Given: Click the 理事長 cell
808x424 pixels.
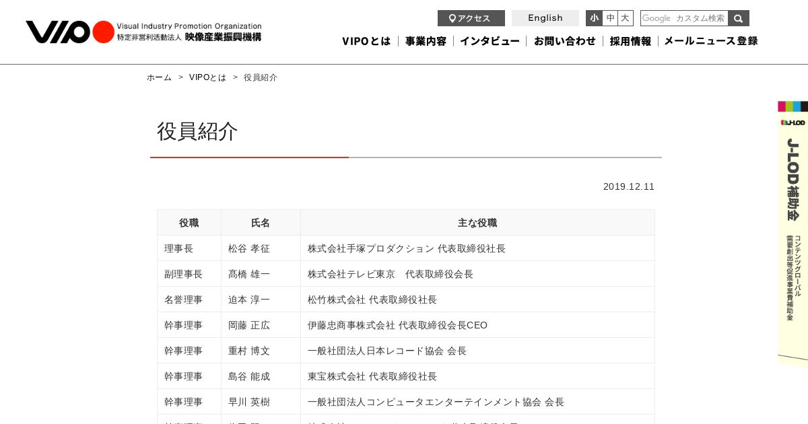Looking at the screenshot, I should (x=189, y=248).
